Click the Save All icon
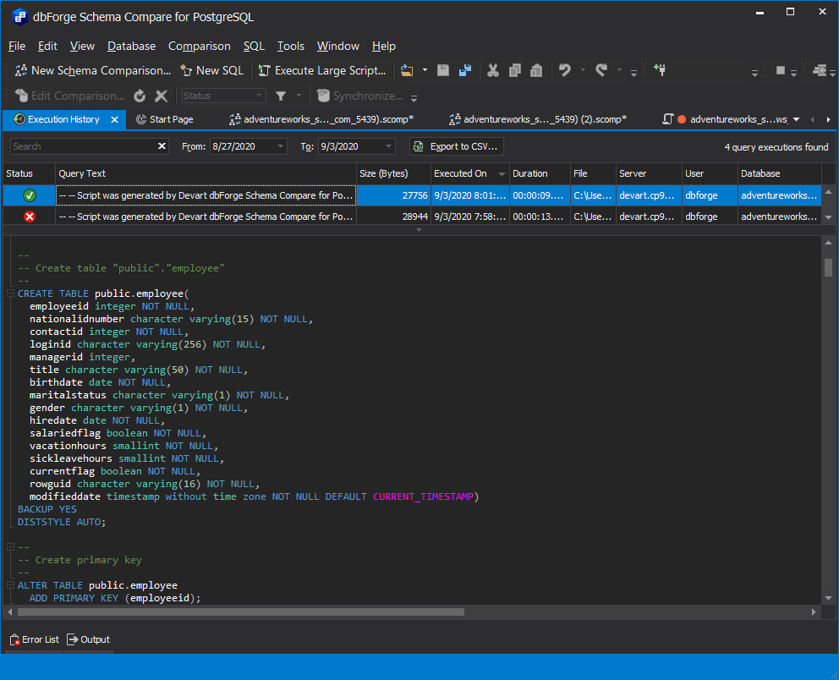The image size is (839, 680). coord(465,70)
